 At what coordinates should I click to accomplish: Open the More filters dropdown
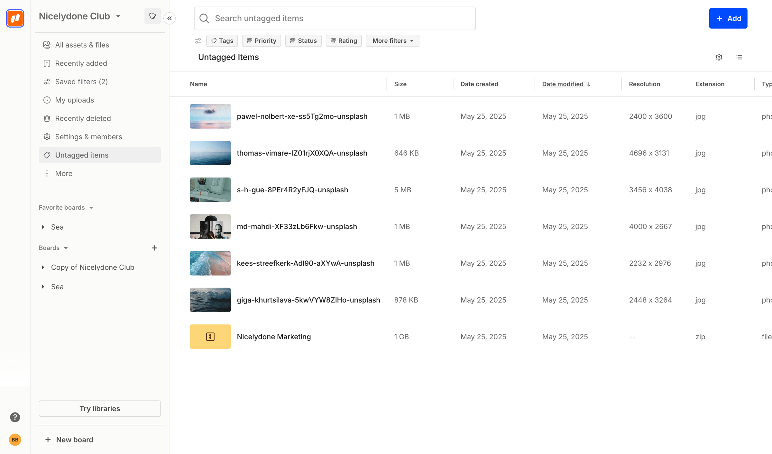click(x=392, y=41)
